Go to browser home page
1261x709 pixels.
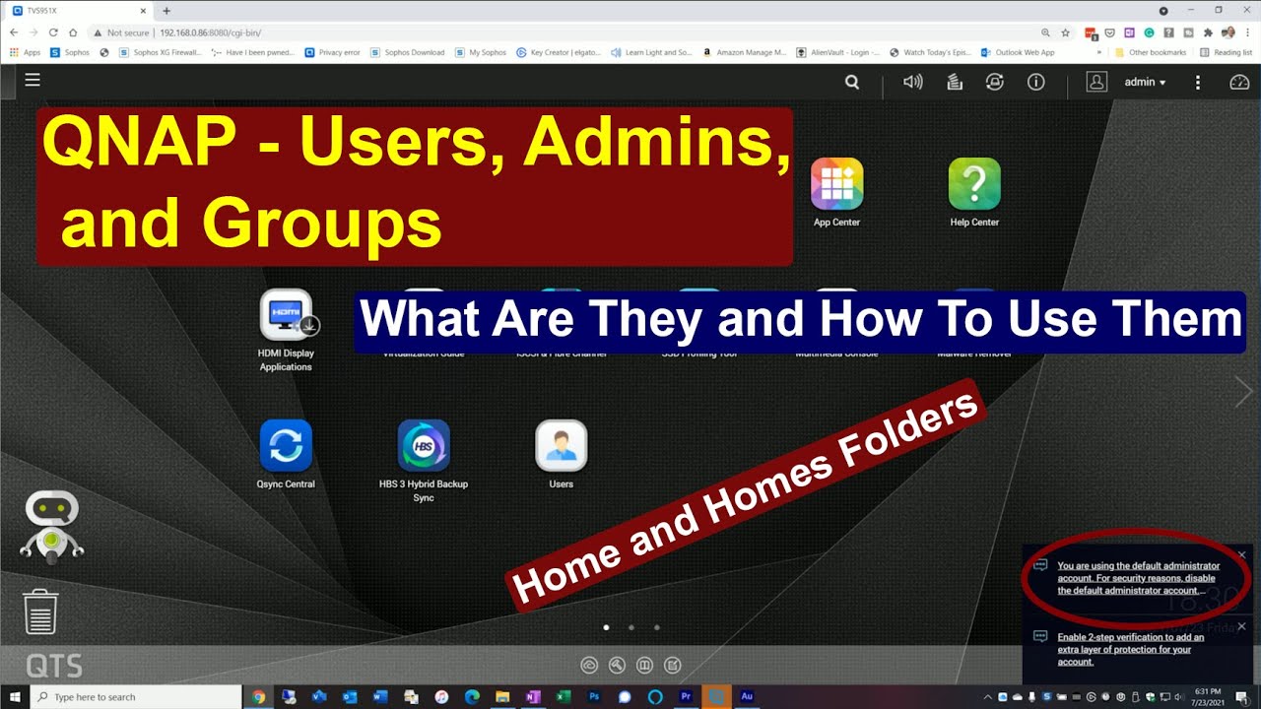[x=73, y=32]
